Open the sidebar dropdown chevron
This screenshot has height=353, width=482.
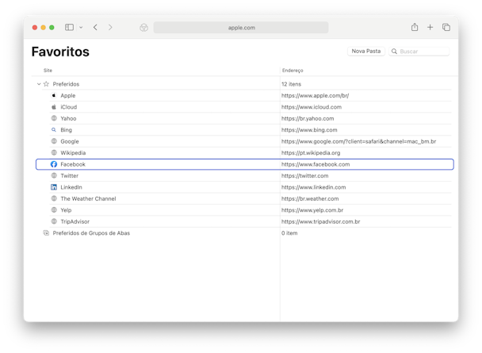point(81,27)
